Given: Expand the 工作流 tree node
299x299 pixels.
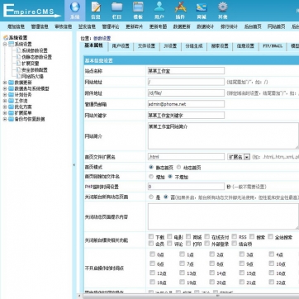Looking at the screenshot, I should 5,101.
